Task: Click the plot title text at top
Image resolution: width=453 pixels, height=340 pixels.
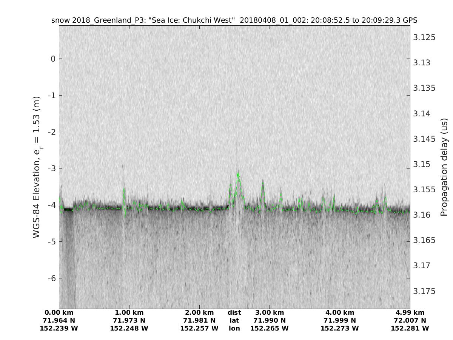Action: (234, 20)
